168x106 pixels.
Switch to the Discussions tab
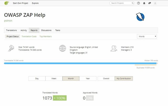point(46,30)
